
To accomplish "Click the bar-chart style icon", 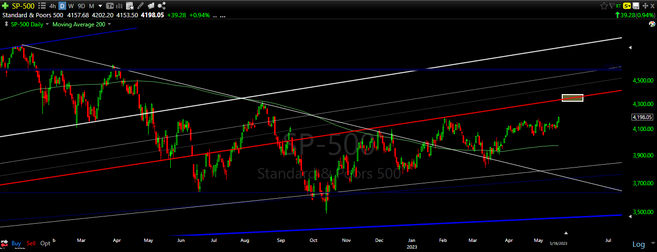I will coord(119,6).
